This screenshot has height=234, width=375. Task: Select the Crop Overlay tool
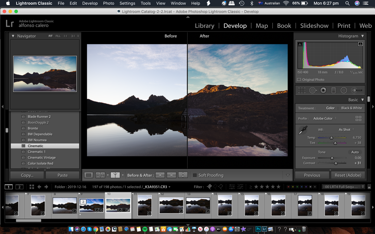(302, 90)
